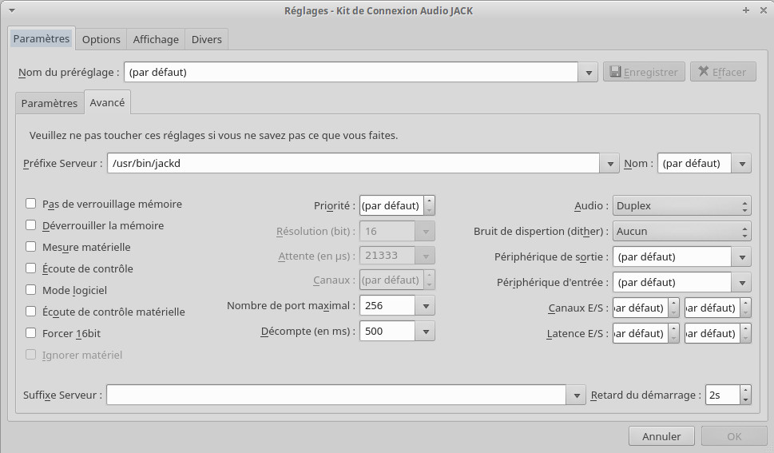Open the window menu arrow in title bar

coord(12,10)
